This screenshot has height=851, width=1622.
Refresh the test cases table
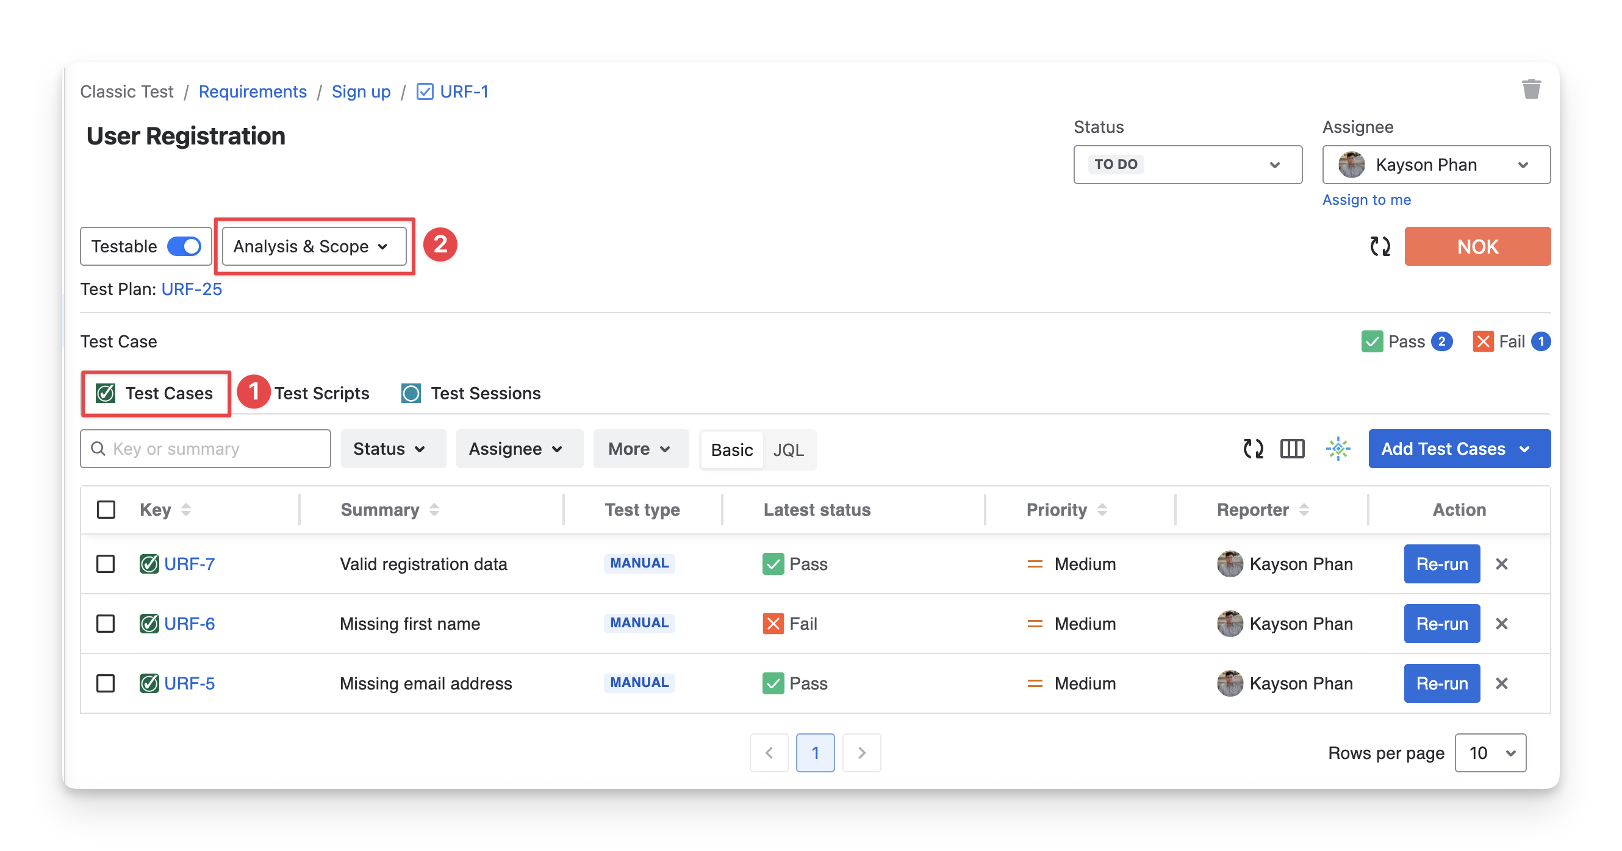(x=1253, y=449)
